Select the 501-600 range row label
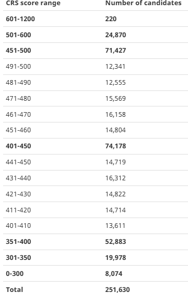Viewport: 188px width, 293px height. pyautogui.click(x=19, y=35)
